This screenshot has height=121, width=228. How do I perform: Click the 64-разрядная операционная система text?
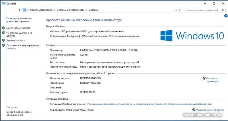[x=109, y=62]
